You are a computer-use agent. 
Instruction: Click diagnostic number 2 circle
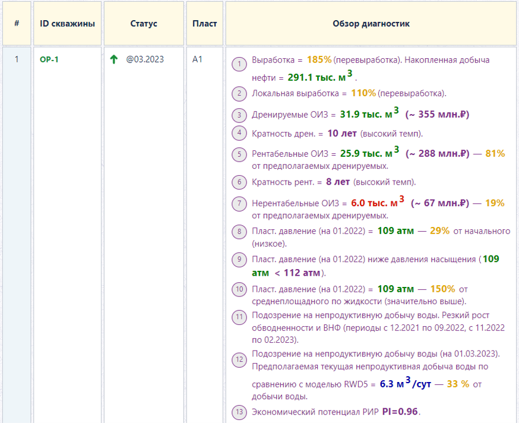point(239,94)
